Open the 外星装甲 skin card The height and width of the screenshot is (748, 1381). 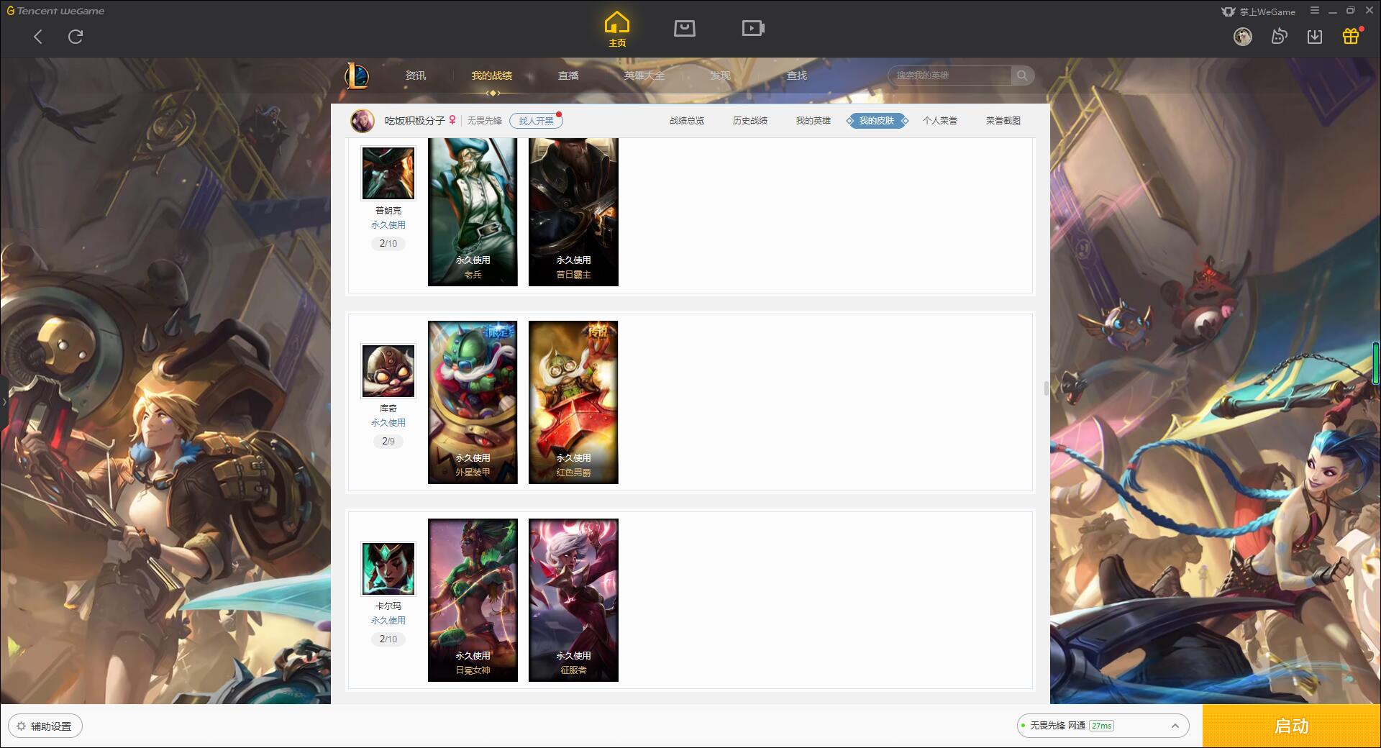click(473, 402)
